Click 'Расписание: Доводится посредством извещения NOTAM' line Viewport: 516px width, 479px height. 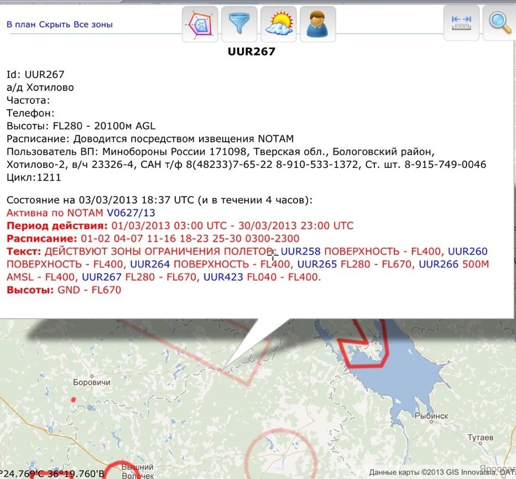click(150, 138)
